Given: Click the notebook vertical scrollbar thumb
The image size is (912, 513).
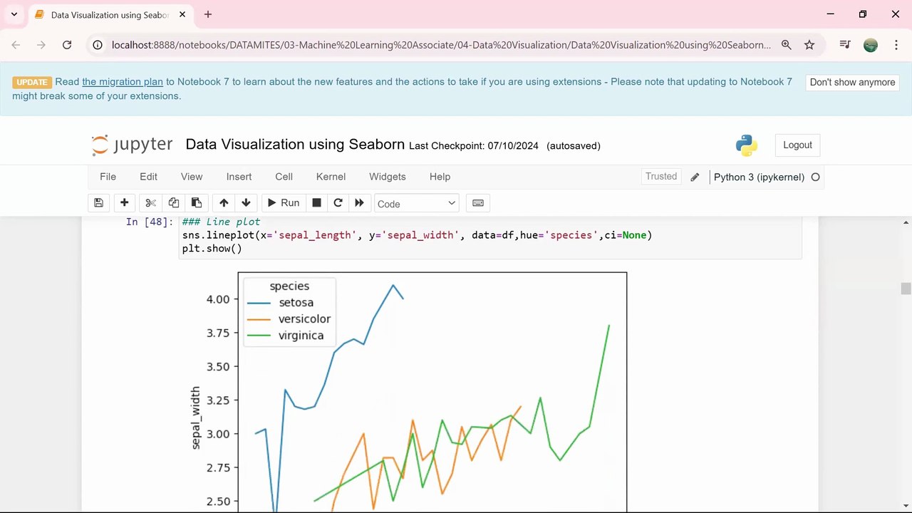Looking at the screenshot, I should [x=906, y=289].
